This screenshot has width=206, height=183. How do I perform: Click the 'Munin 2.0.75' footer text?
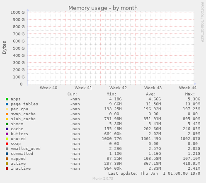[103, 178]
